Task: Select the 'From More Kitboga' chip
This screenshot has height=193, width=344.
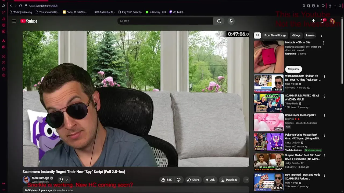Action: coord(275,35)
